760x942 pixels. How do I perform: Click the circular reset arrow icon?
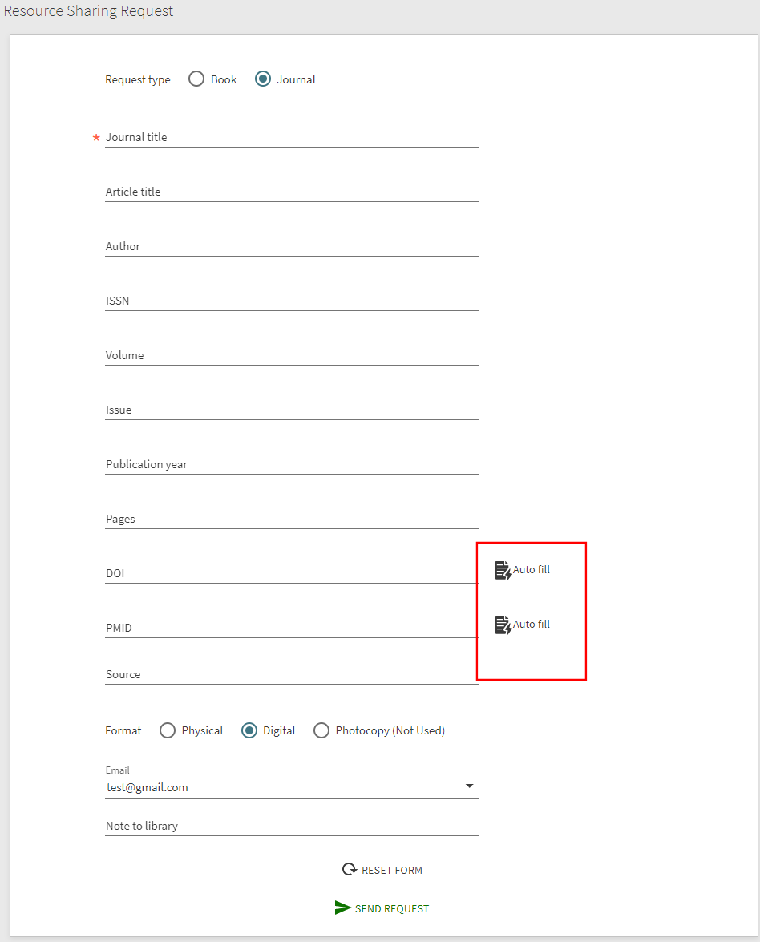(x=349, y=868)
